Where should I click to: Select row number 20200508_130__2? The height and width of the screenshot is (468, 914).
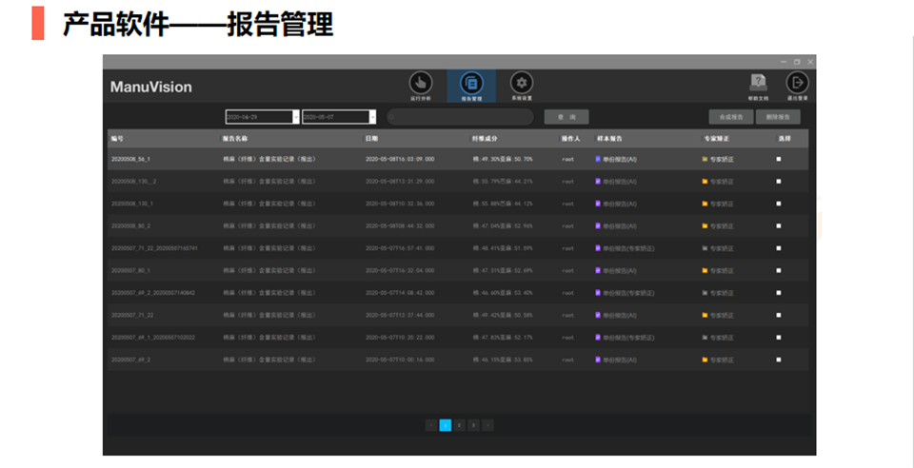(x=133, y=182)
